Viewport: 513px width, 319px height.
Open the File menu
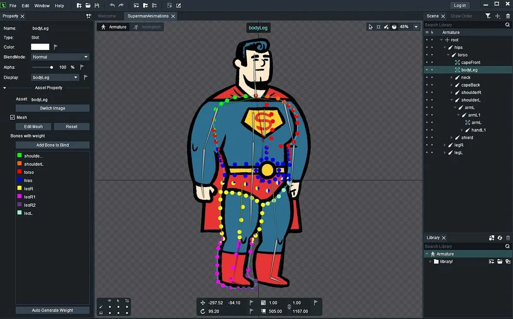13,6
